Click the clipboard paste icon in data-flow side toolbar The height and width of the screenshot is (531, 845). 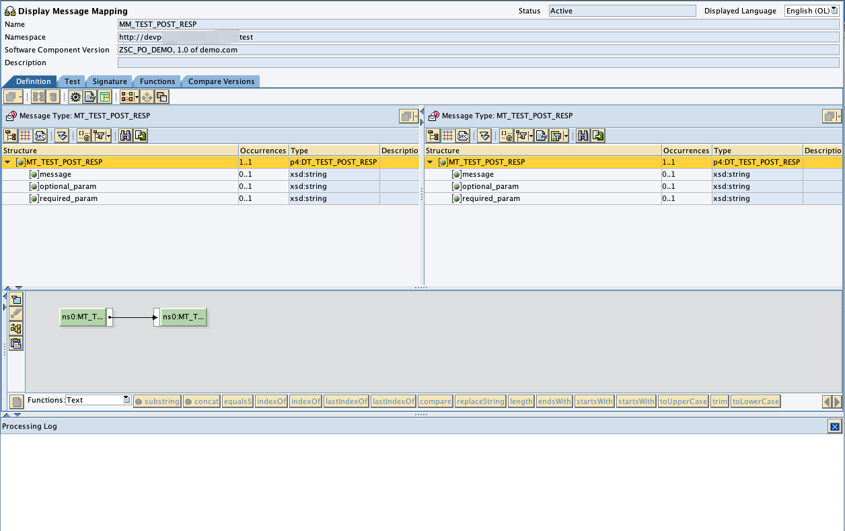16,343
